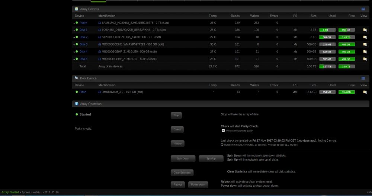Image resolution: width=372 pixels, height=196 pixels.
Task: Click the Disk 3 green status ball
Action: [x=77, y=44]
